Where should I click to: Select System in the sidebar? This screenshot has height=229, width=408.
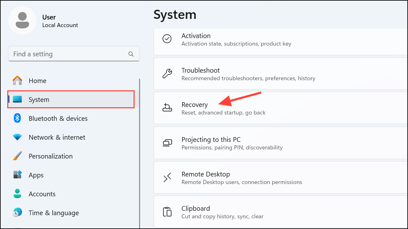(39, 100)
